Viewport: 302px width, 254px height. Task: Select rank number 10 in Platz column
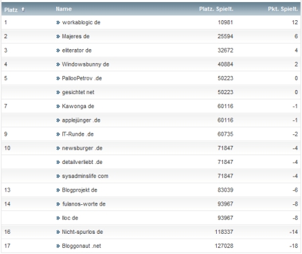7,148
